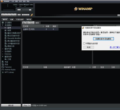This screenshot has height=110, width=120.
Task: Skip to the next track
Action: (x=15, y=15)
